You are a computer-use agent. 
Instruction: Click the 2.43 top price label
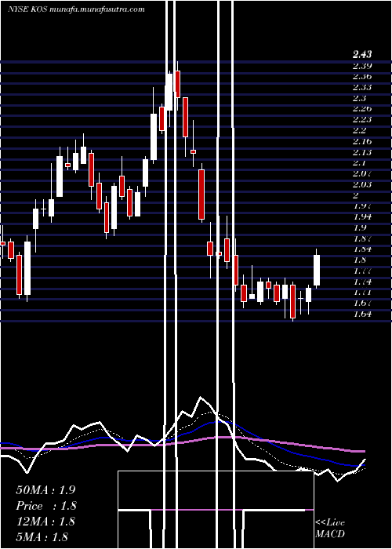click(362, 54)
